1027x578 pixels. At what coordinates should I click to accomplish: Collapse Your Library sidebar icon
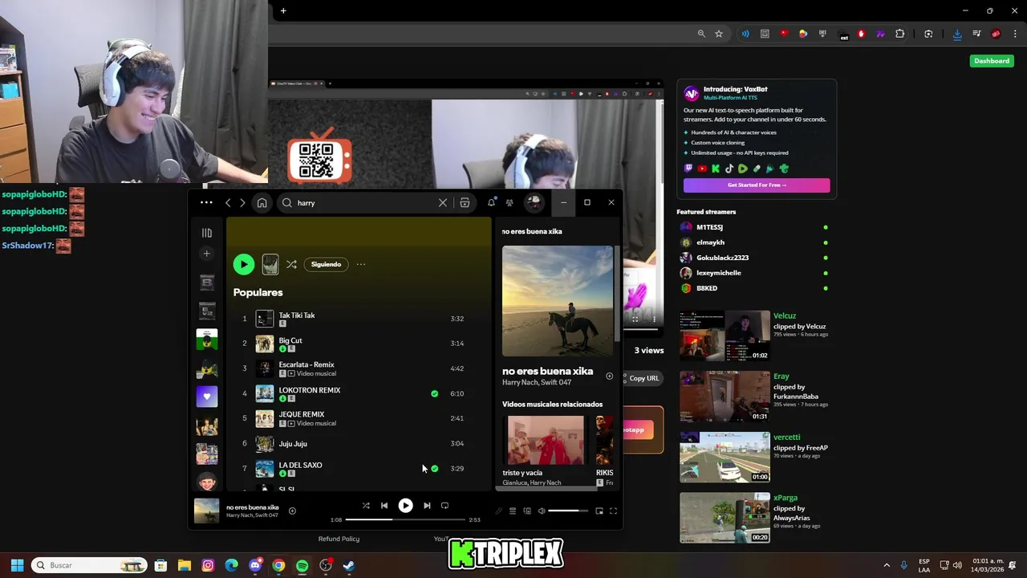[x=206, y=233]
